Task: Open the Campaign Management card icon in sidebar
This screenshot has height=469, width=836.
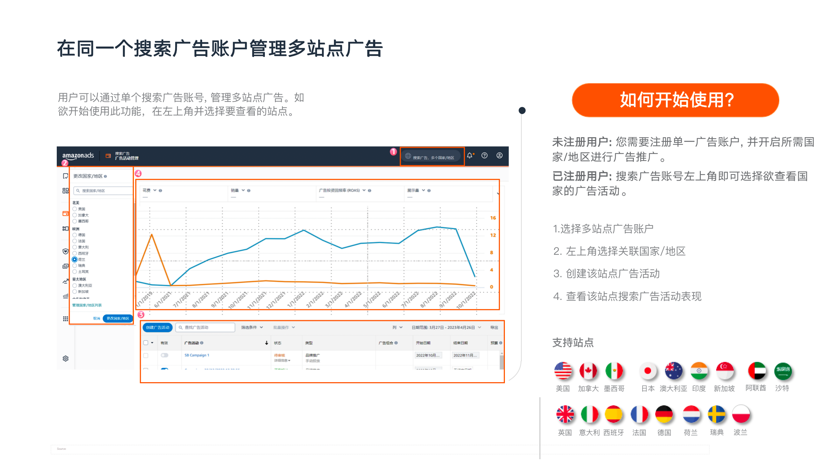Action: 66,213
